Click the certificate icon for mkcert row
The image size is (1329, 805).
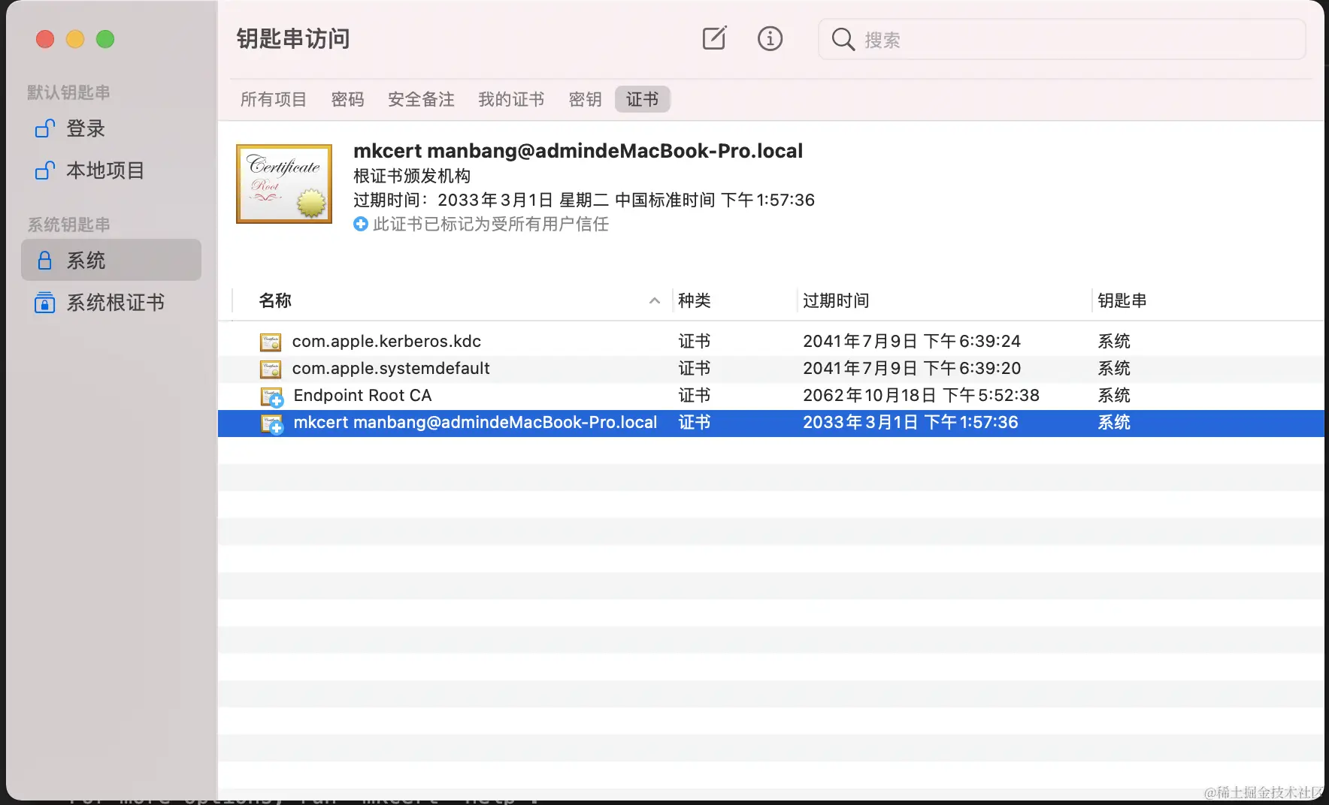point(271,424)
